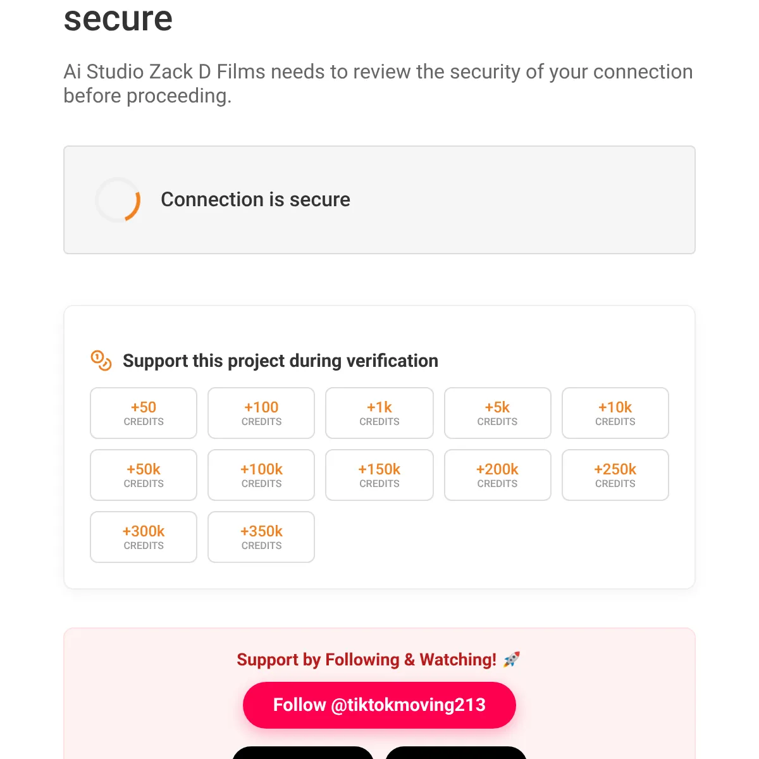The width and height of the screenshot is (759, 759).
Task: Click the orange loading spinner
Action: [118, 200]
